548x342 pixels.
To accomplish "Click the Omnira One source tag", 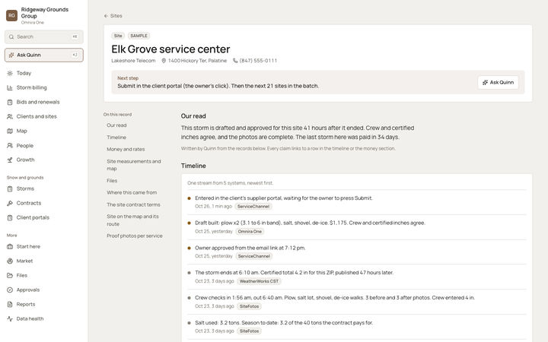I will (x=250, y=231).
